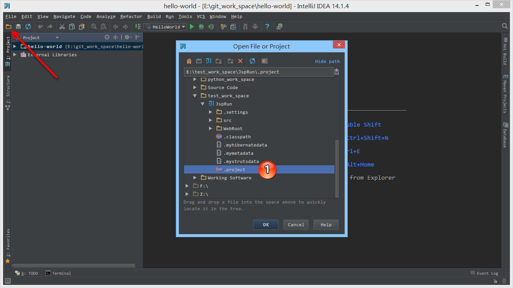Click the Save All floppy icon

tap(18, 27)
